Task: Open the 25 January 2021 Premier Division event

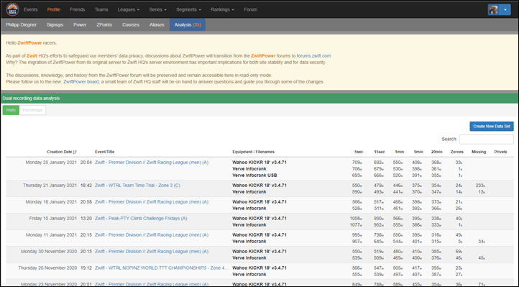Action: (x=152, y=163)
